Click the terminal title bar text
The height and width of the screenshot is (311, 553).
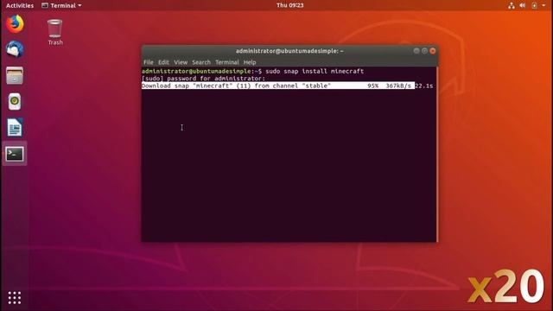(289, 51)
